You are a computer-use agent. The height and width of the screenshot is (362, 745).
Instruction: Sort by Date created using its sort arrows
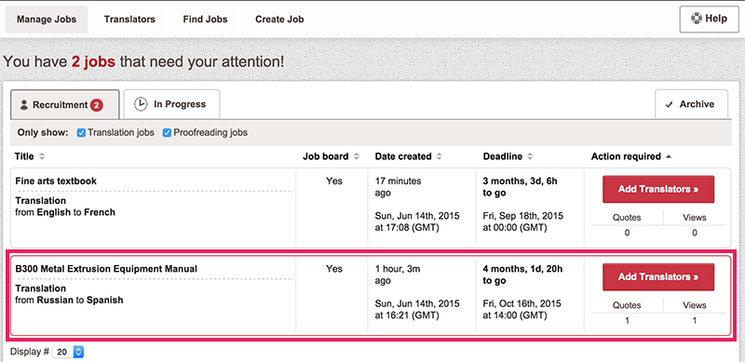click(440, 156)
